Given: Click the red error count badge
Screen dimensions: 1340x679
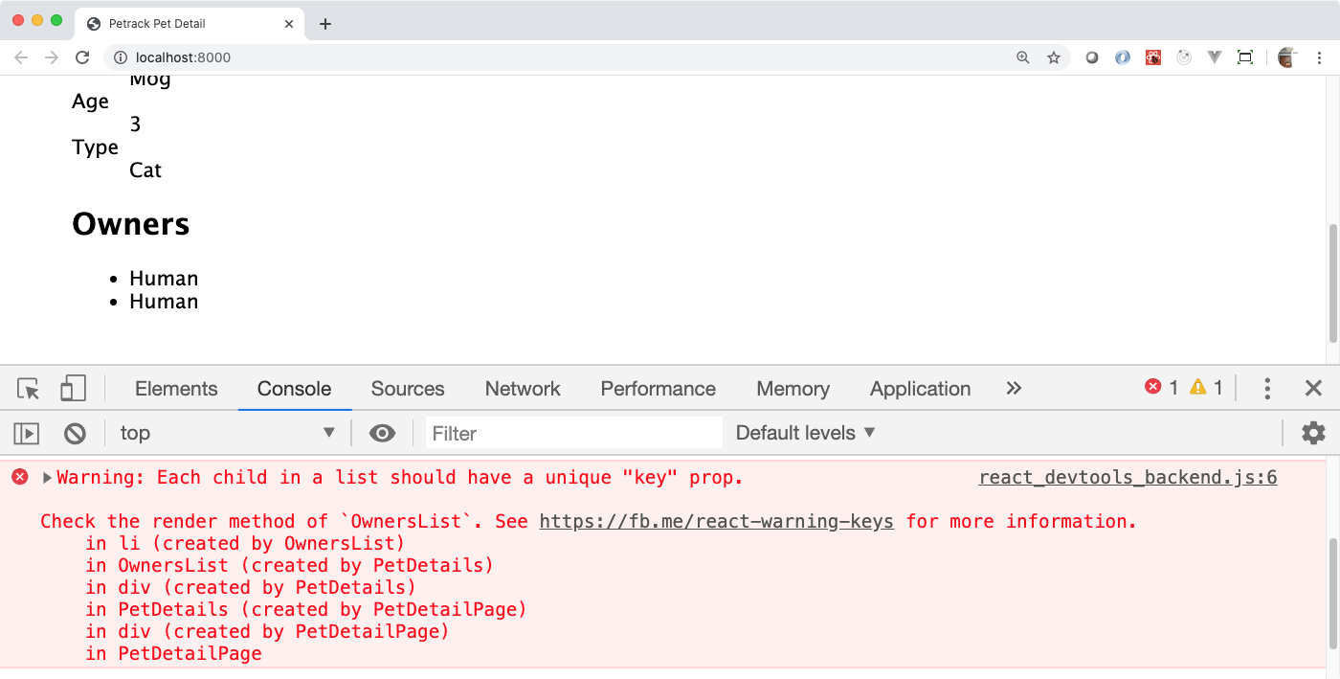Looking at the screenshot, I should (1161, 388).
